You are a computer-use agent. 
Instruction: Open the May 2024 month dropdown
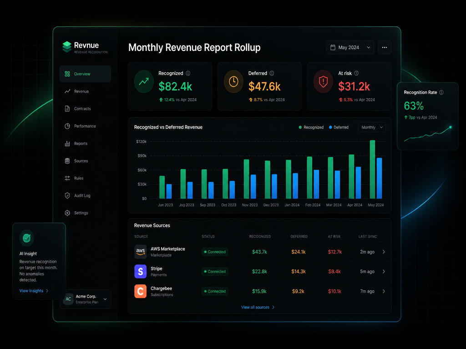click(x=350, y=47)
